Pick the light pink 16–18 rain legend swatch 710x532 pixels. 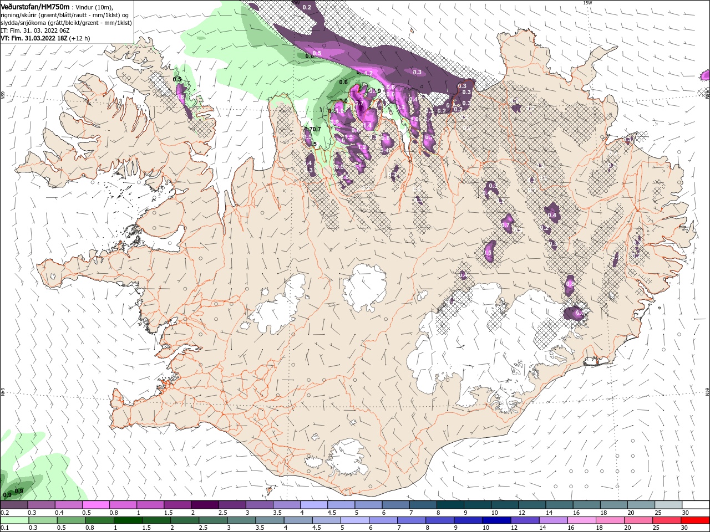tap(582, 520)
